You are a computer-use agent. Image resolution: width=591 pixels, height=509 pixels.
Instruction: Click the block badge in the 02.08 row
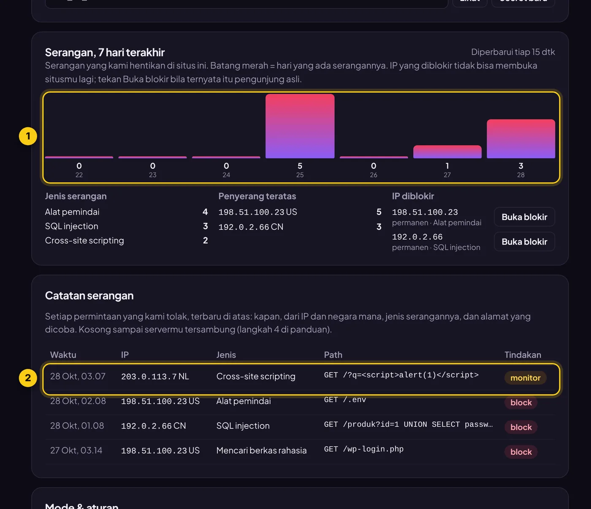click(521, 403)
